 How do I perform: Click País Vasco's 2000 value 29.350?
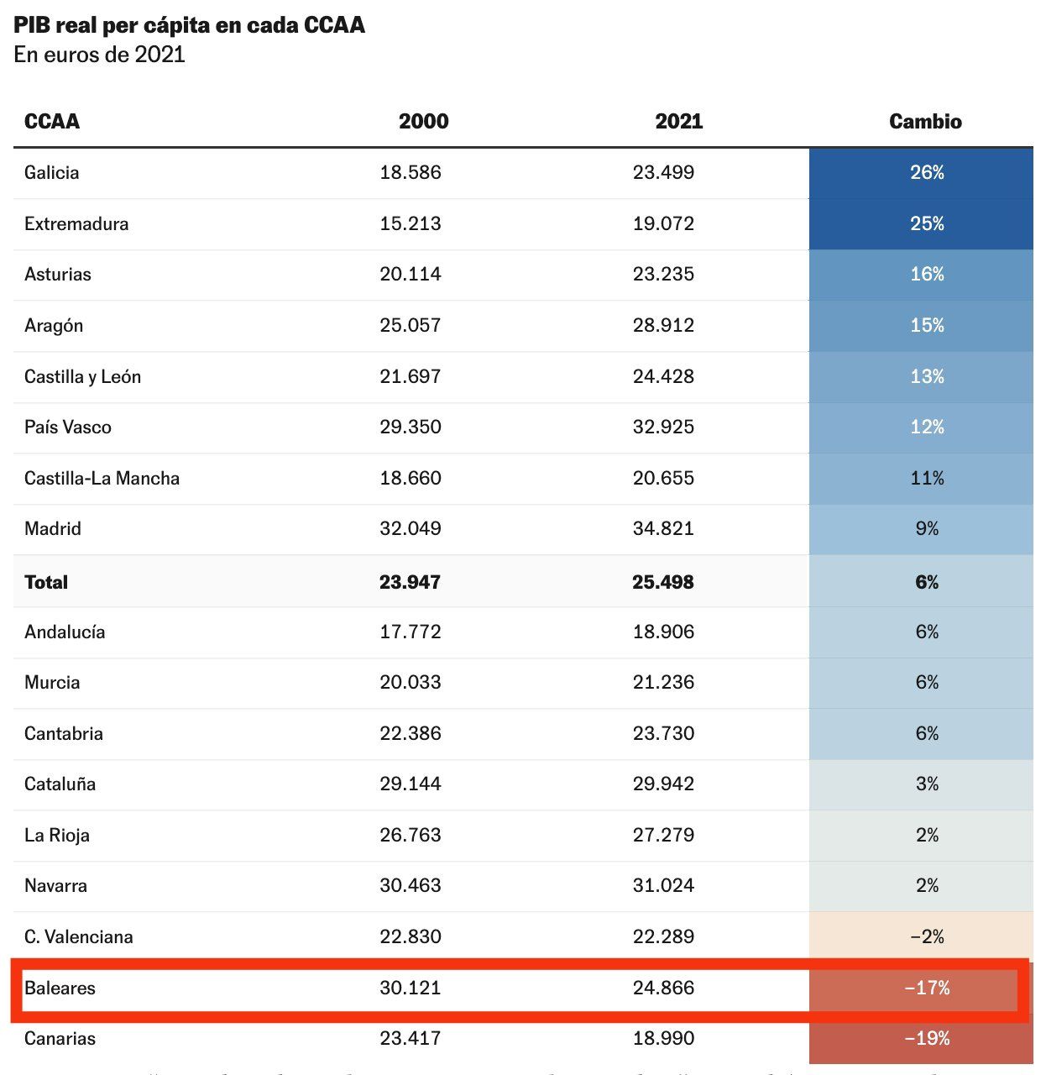point(410,427)
